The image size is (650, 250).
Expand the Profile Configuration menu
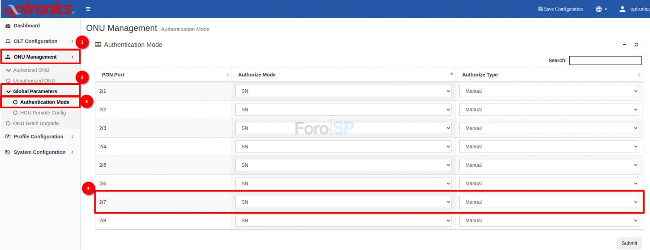pyautogui.click(x=38, y=136)
